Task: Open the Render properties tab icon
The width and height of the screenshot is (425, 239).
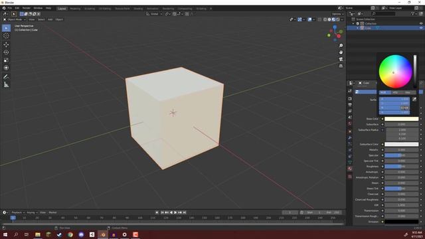Action: click(350, 99)
